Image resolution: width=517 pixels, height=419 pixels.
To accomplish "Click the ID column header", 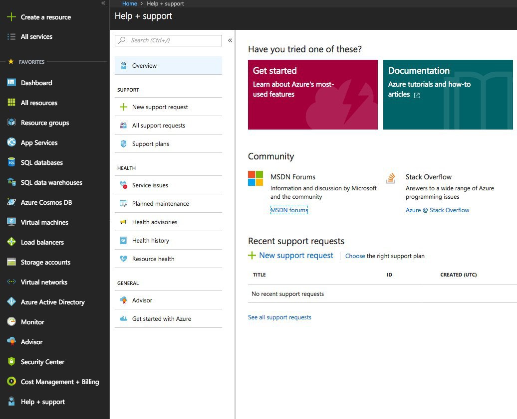I will 389,275.
